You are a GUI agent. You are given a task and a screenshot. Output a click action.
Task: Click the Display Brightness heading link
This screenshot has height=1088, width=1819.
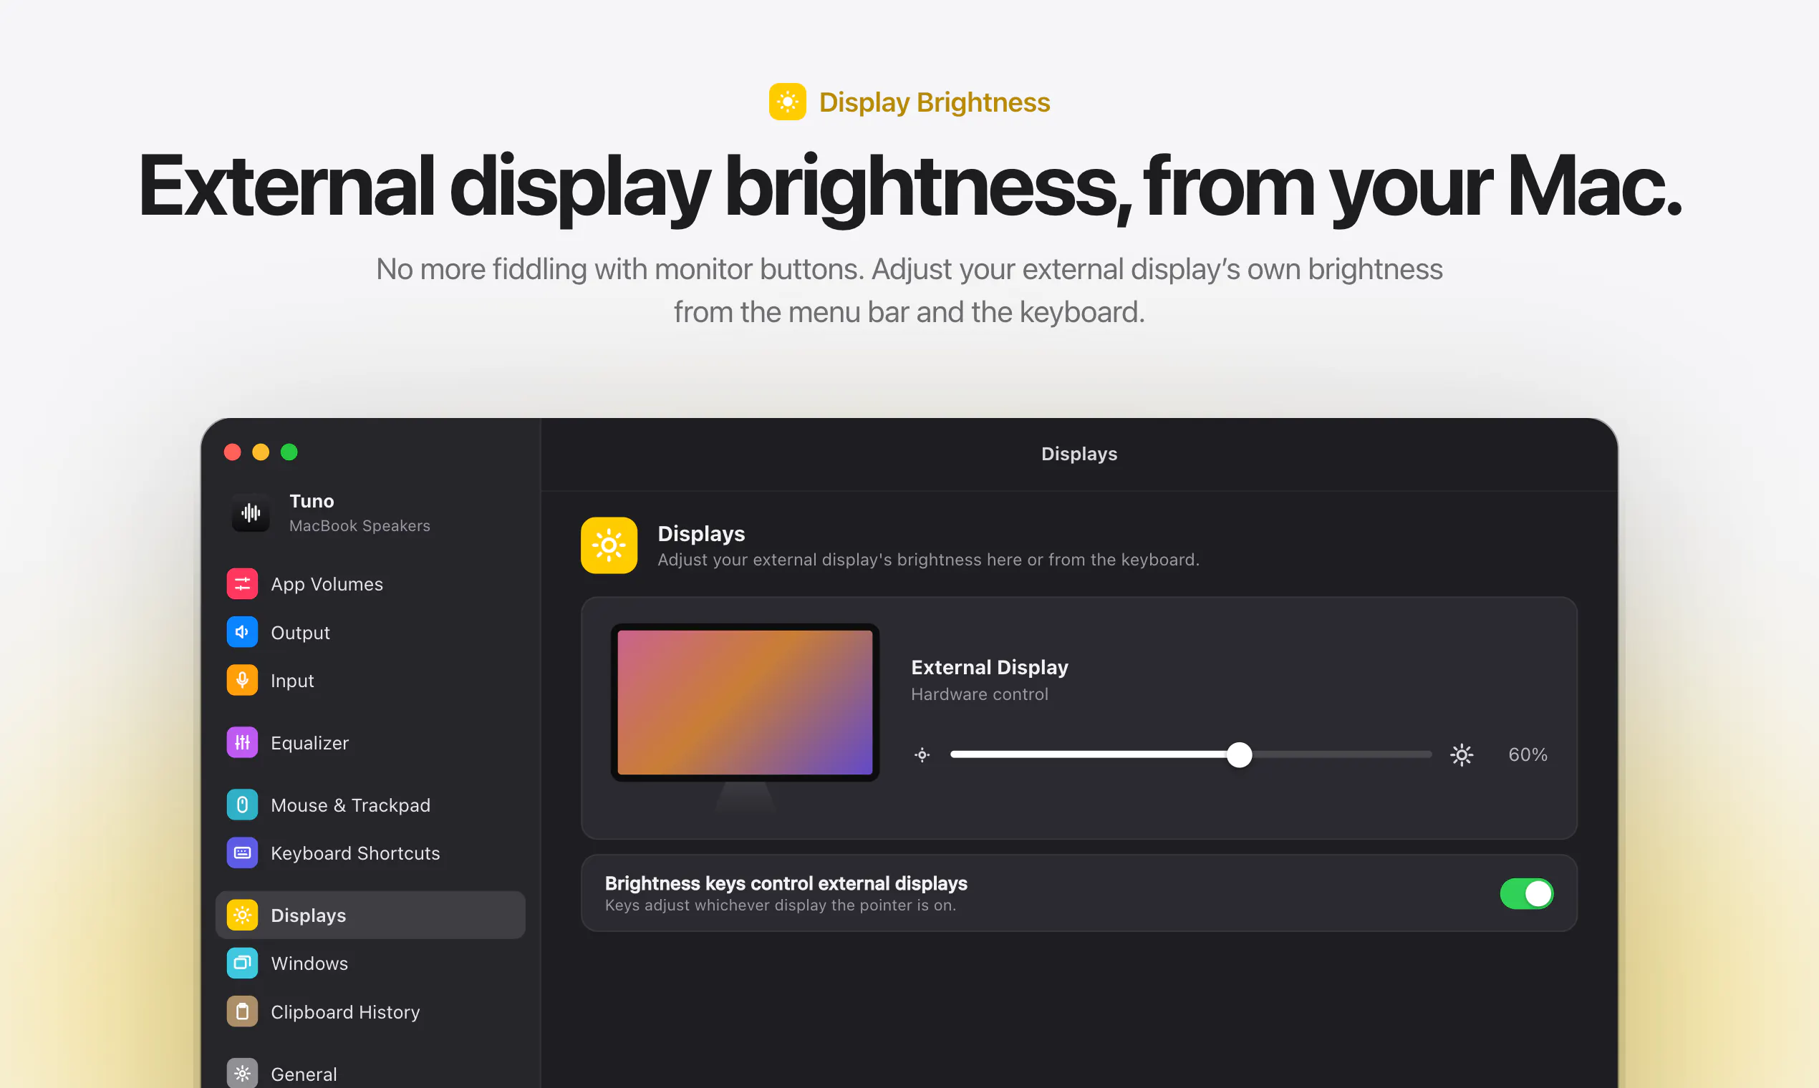pos(935,102)
